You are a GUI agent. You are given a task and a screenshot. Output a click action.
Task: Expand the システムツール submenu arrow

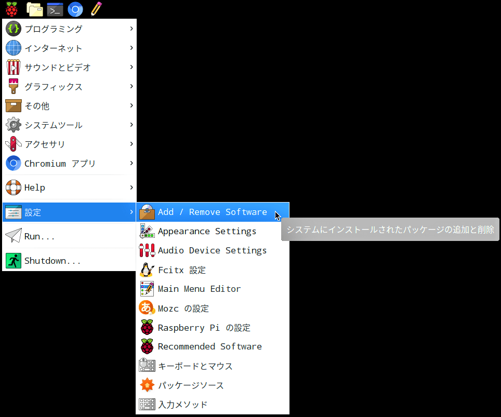pyautogui.click(x=131, y=125)
